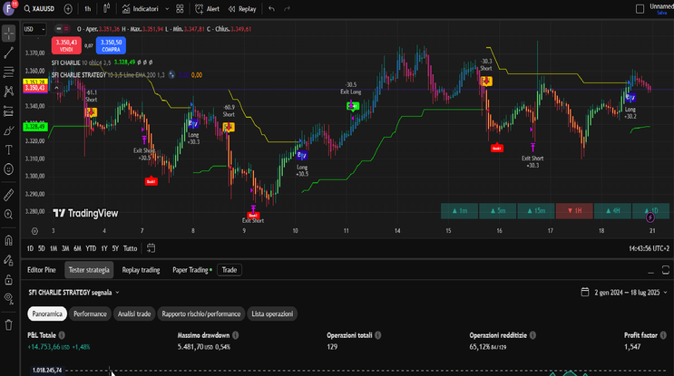Open the Indicatori panel
This screenshot has height=376, width=674.
(x=140, y=8)
